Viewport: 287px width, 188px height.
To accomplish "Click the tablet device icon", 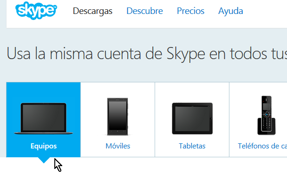I will pos(192,119).
